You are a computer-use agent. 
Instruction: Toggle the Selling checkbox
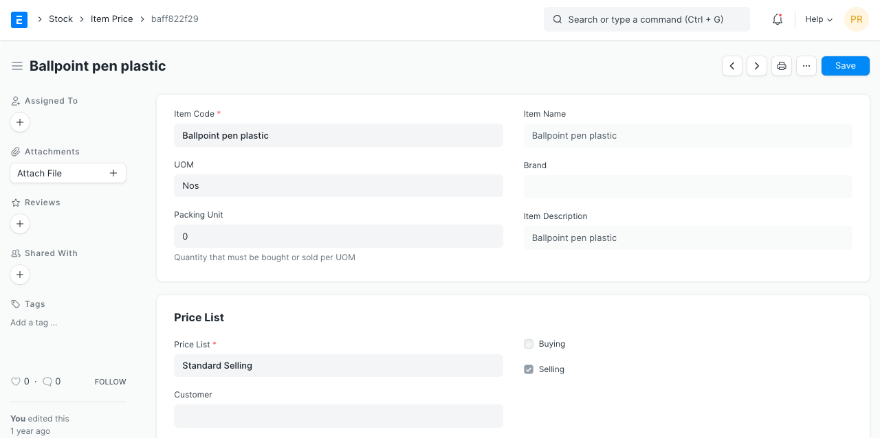(x=529, y=369)
